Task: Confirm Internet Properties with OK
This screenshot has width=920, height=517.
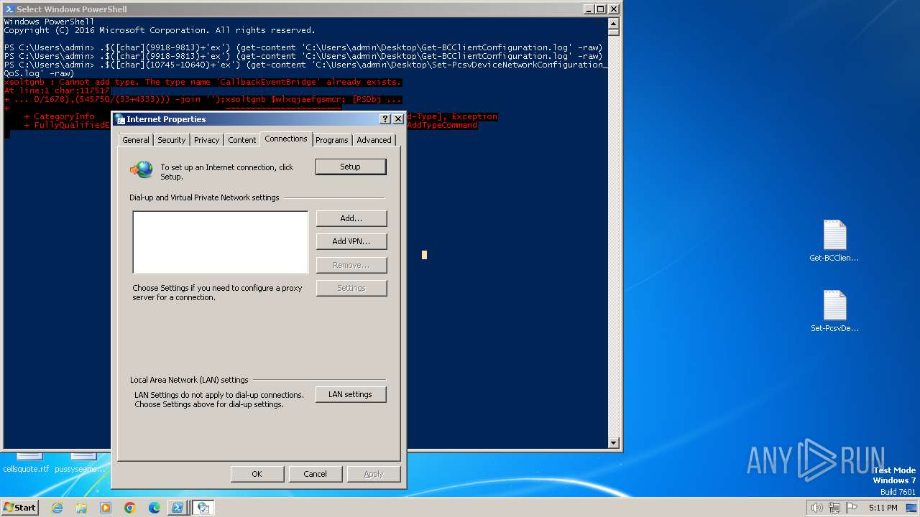Action: pos(257,474)
